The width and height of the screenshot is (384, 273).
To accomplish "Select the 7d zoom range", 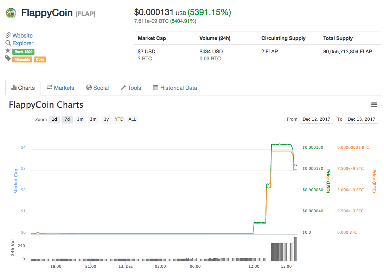I will coord(67,119).
